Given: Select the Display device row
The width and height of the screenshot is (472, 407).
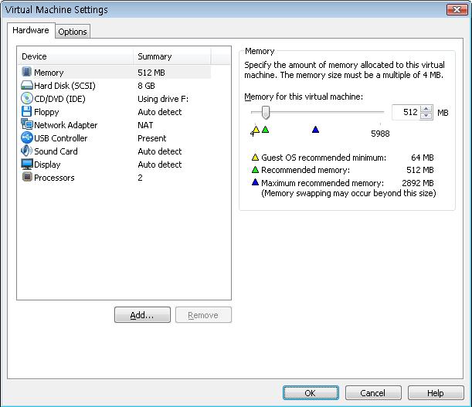Looking at the screenshot, I should pyautogui.click(x=114, y=164).
